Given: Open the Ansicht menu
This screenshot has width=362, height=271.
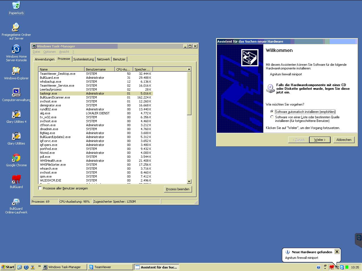Looking at the screenshot, I should tap(64, 52).
